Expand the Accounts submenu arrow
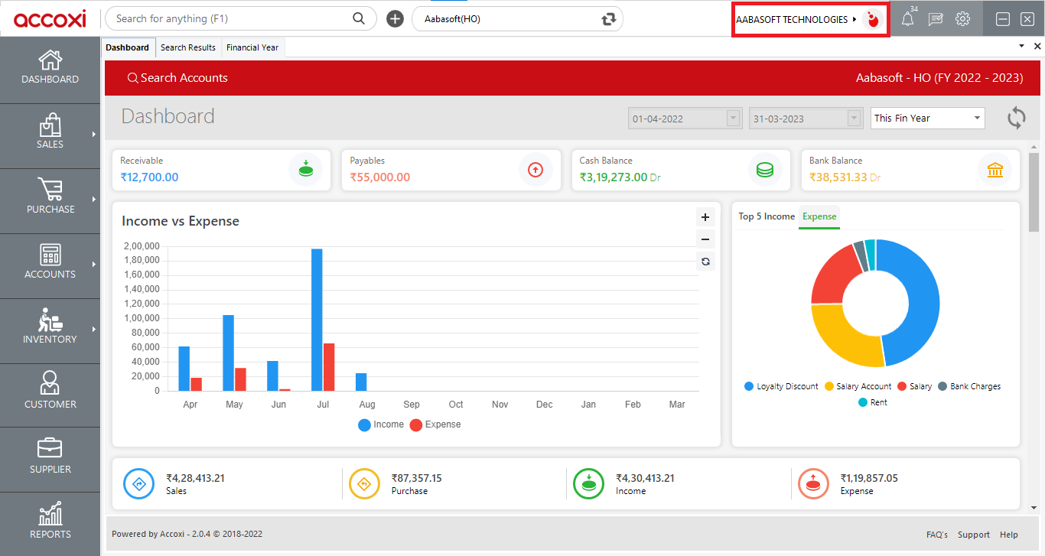The image size is (1045, 556). pos(94,264)
